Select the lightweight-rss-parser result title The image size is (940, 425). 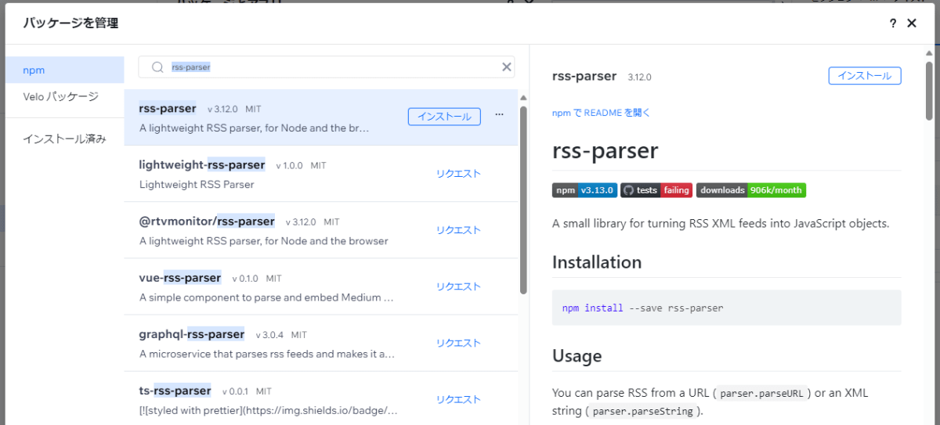coord(202,165)
